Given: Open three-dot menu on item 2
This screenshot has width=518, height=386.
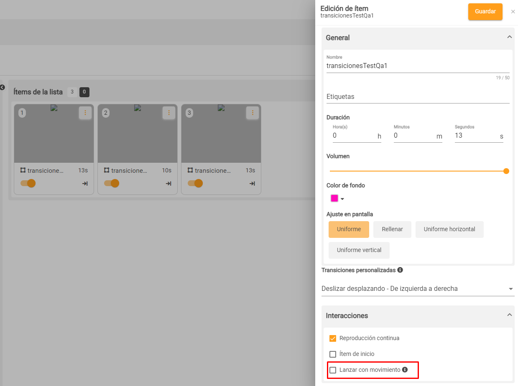Looking at the screenshot, I should tap(169, 113).
